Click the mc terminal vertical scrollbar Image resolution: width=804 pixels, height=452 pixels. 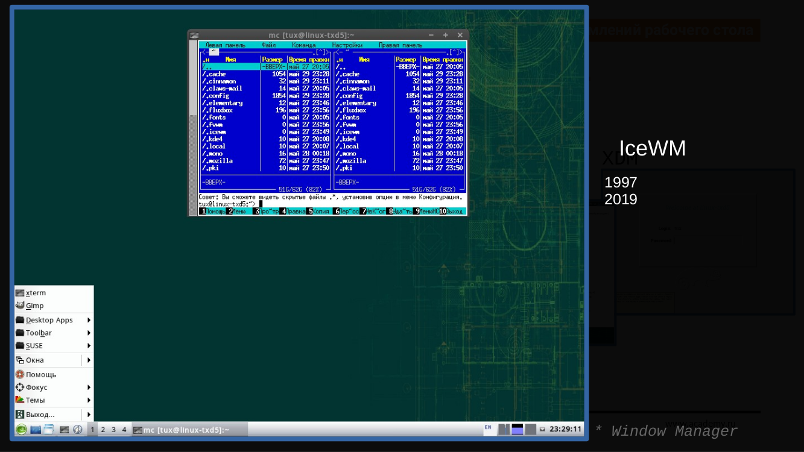[194, 128]
